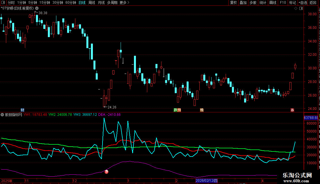Click the DEA: -2410.66 indicator value

tap(109, 115)
